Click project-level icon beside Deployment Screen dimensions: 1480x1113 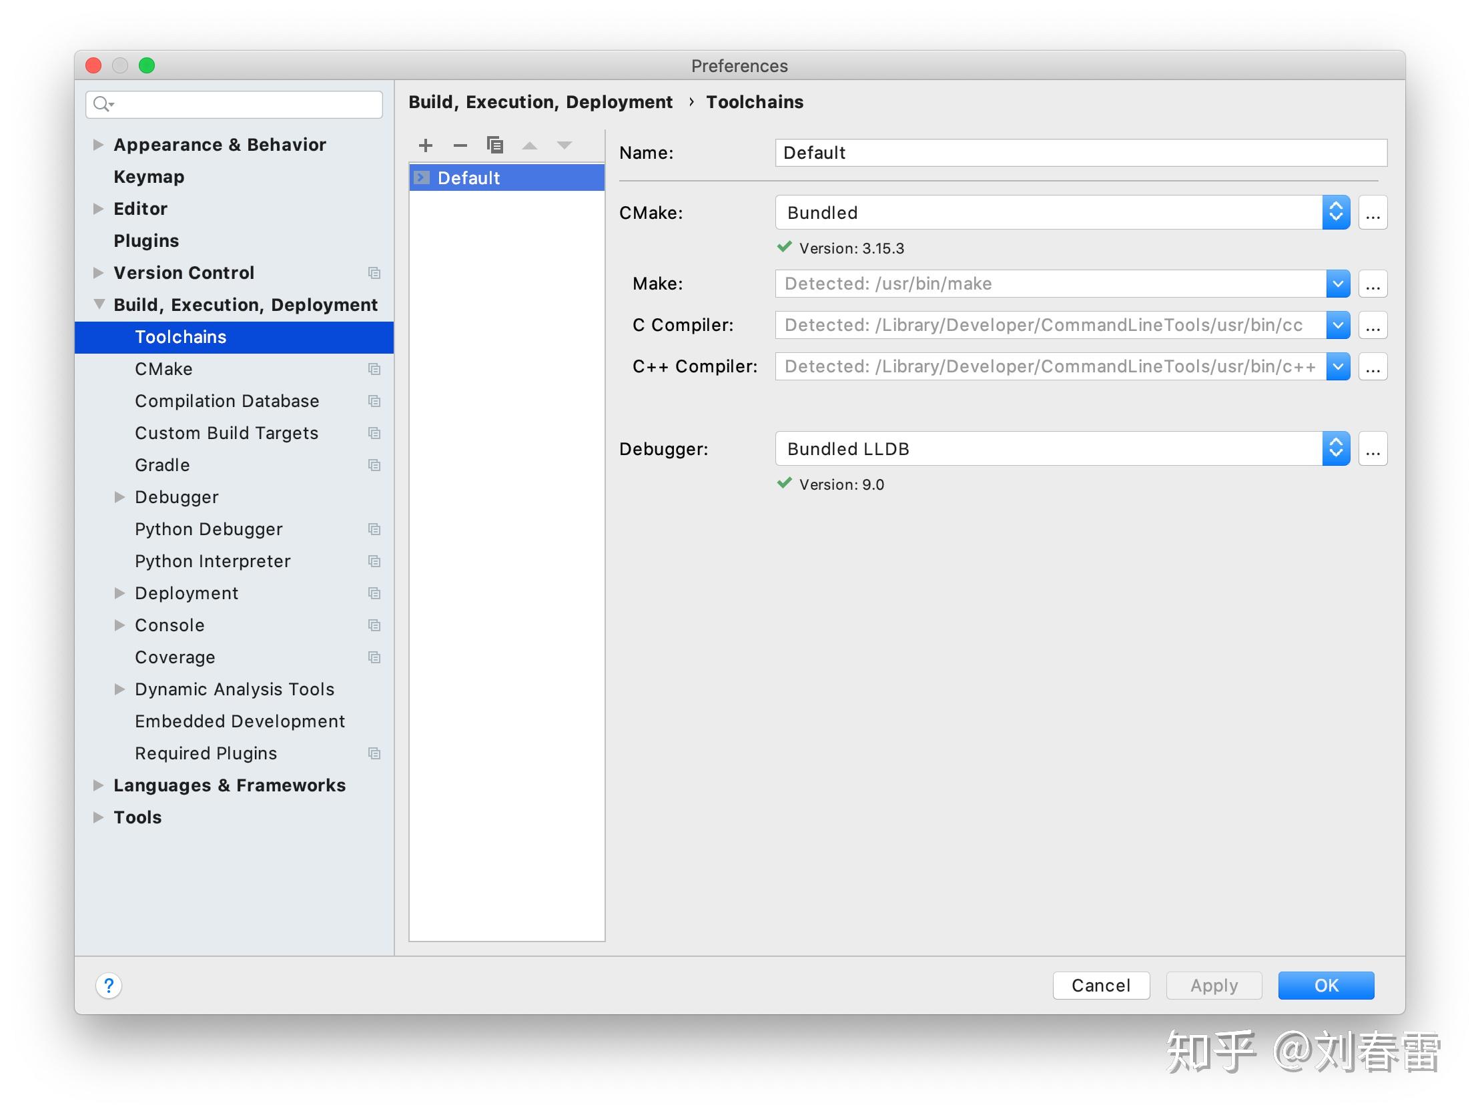[374, 594]
